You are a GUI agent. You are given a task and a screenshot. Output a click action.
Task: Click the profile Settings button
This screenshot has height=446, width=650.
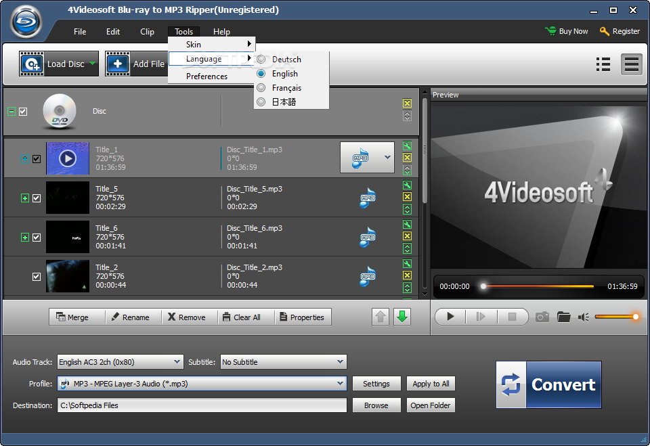(x=376, y=384)
